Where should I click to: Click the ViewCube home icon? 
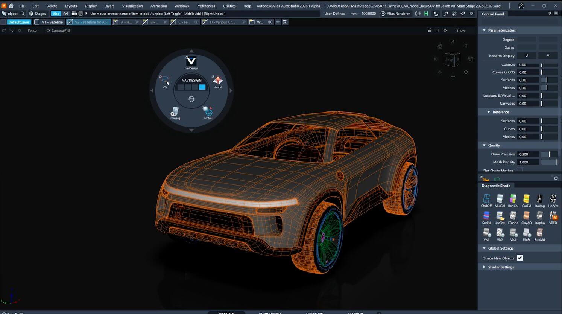pyautogui.click(x=440, y=46)
